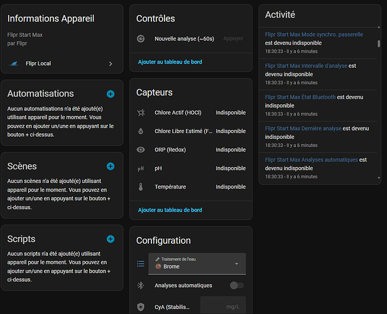Open Flipr Start Max Intervalle d'analyse link
The width and height of the screenshot is (387, 314).
click(306, 66)
